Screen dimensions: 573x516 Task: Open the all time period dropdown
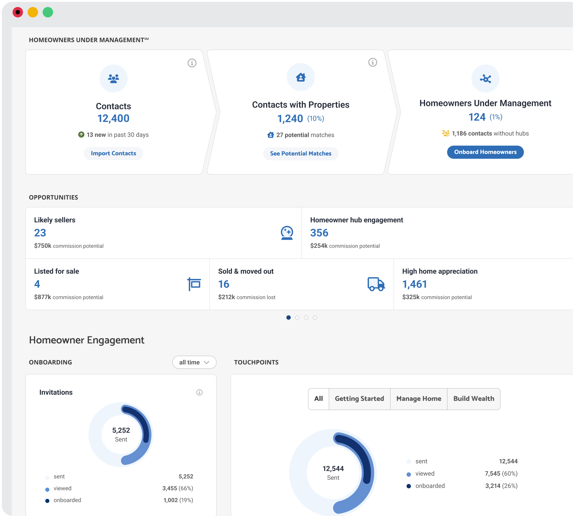[194, 362]
